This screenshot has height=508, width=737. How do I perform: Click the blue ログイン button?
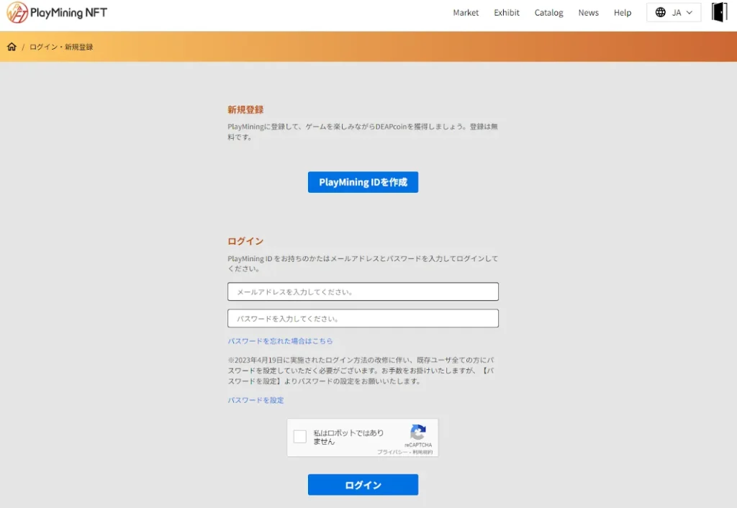(x=363, y=484)
